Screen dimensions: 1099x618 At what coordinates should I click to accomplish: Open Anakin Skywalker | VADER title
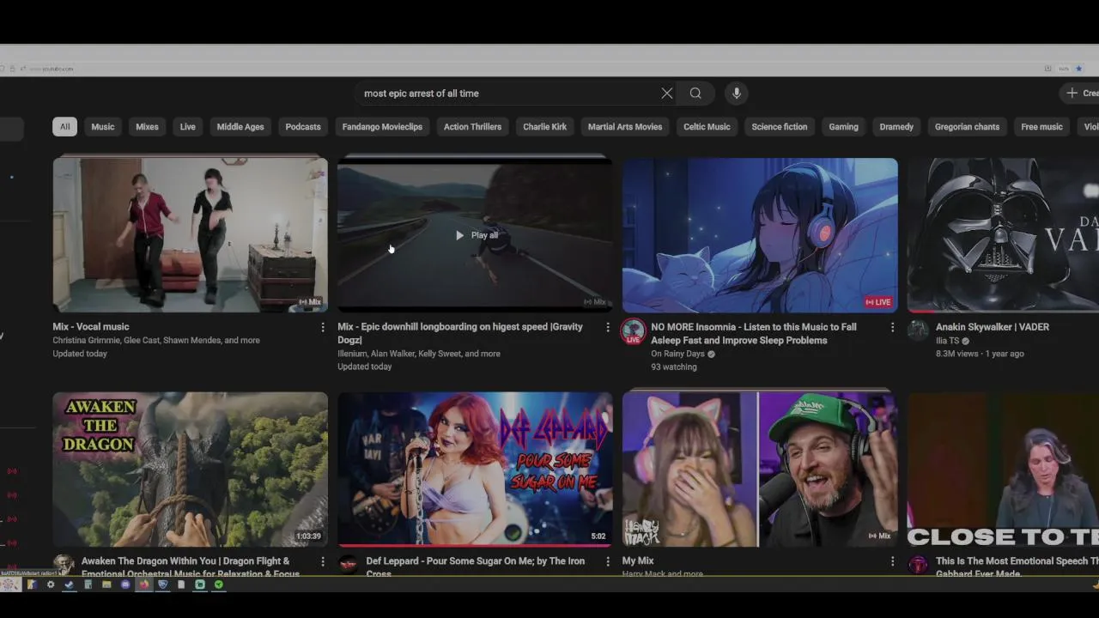[993, 327]
